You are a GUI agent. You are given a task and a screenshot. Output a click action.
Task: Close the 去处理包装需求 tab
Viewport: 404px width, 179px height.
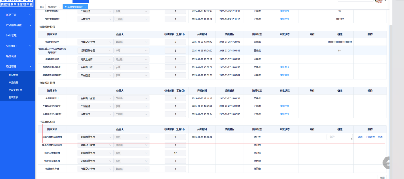coord(85,7)
